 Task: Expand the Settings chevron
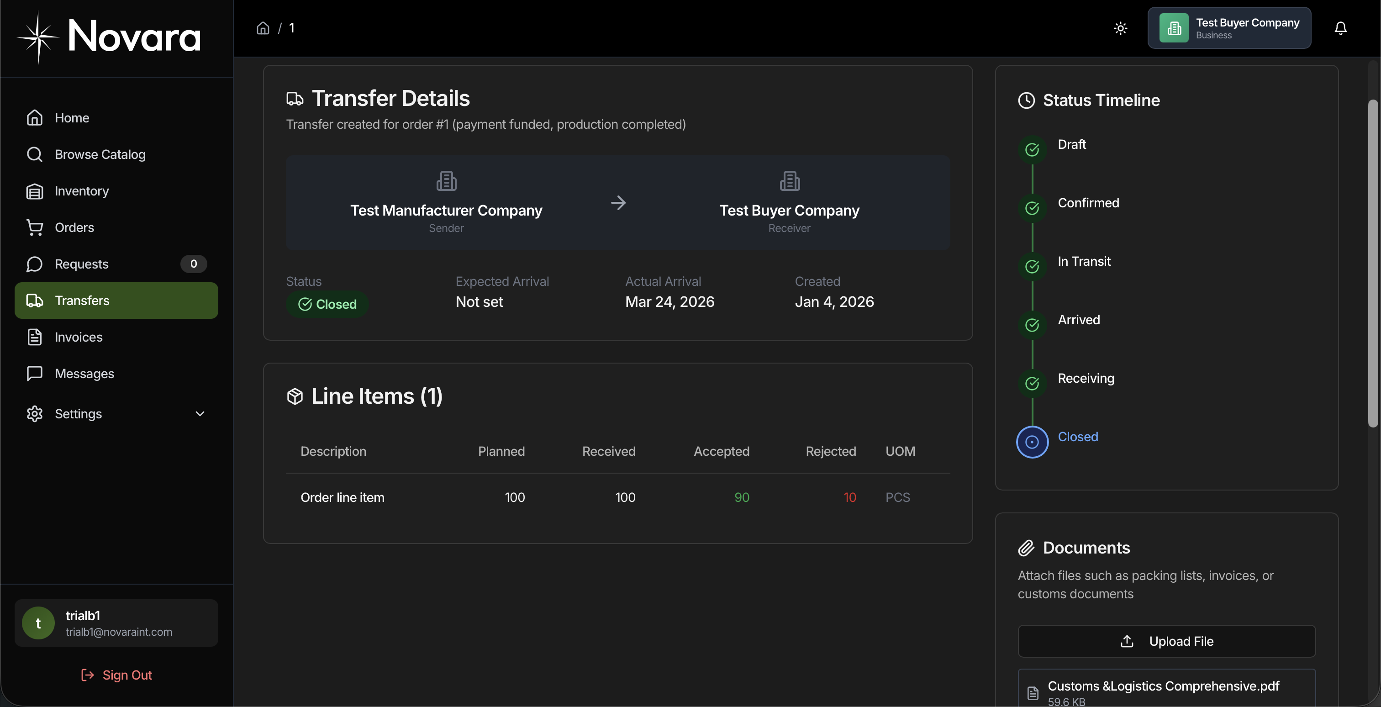tap(200, 414)
